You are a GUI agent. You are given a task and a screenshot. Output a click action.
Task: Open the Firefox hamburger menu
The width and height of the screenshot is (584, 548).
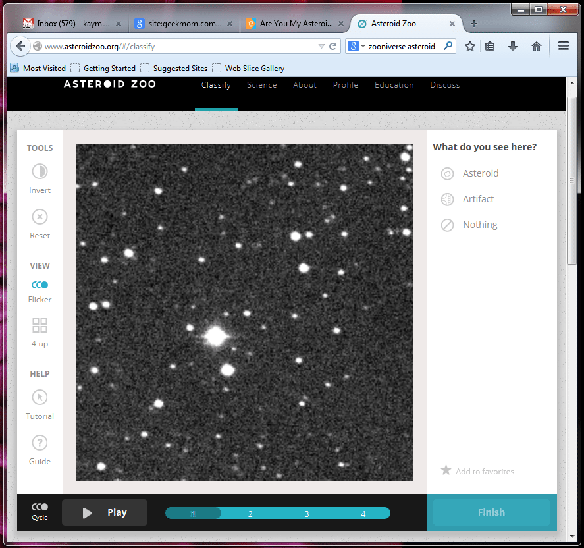(563, 47)
